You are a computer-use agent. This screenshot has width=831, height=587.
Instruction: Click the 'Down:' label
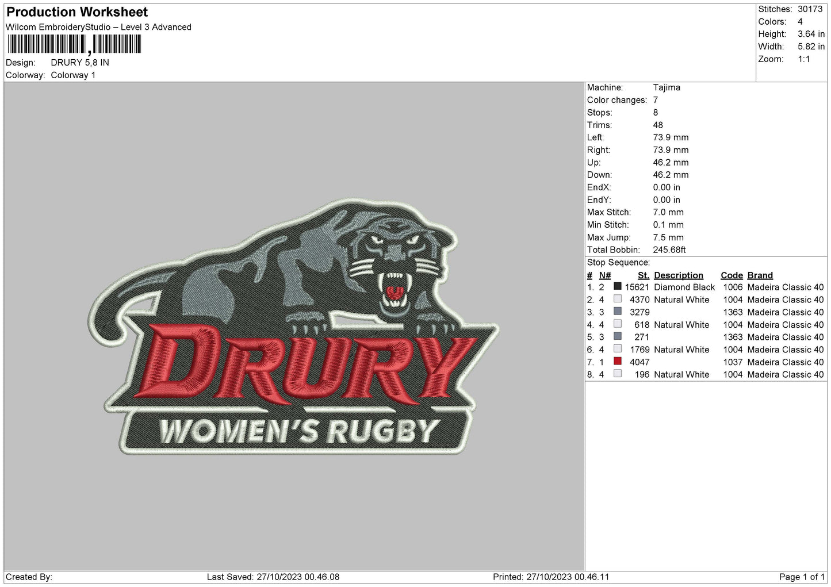coord(599,175)
